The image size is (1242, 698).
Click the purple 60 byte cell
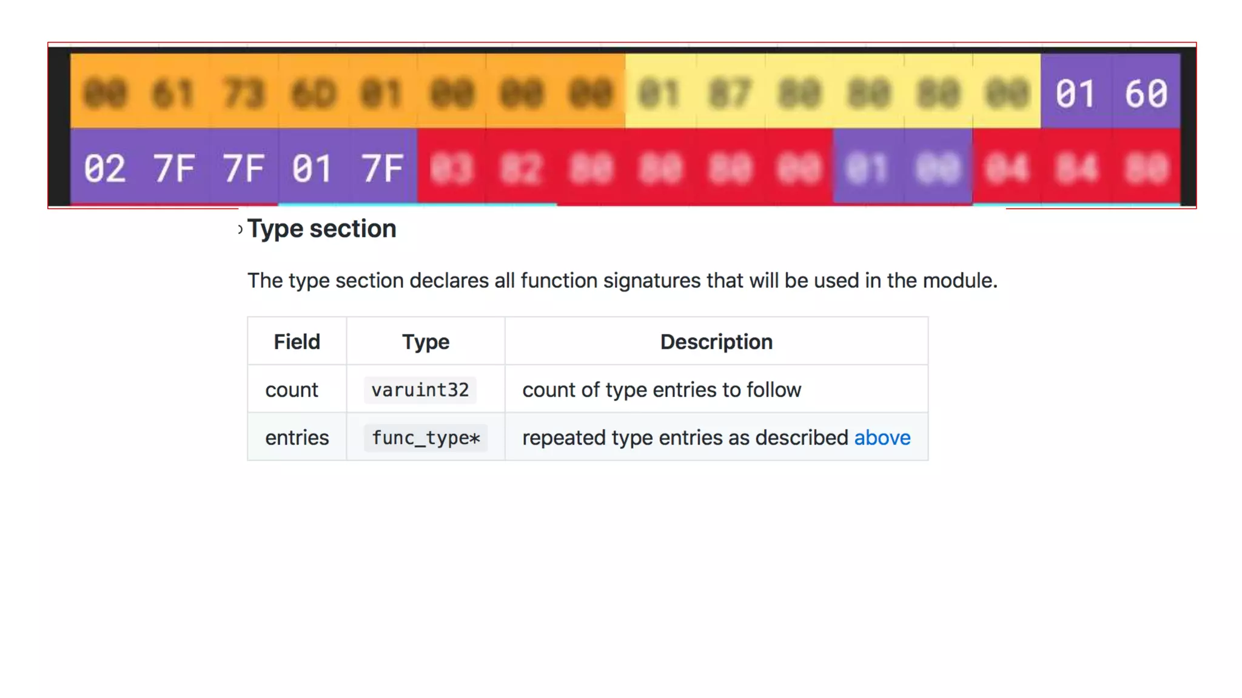(1145, 94)
